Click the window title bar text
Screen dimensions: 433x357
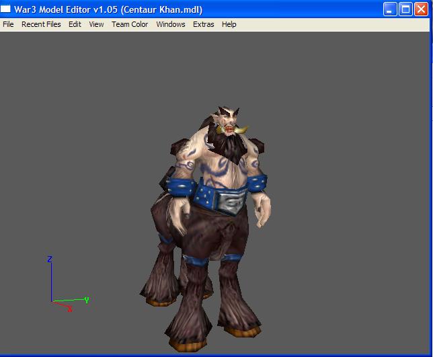point(108,9)
